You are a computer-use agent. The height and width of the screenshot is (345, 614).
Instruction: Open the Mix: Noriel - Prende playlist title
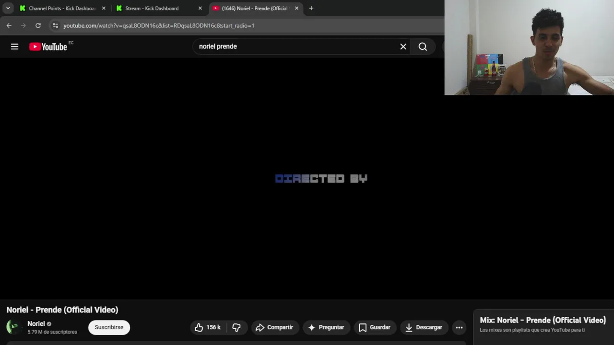pyautogui.click(x=543, y=320)
